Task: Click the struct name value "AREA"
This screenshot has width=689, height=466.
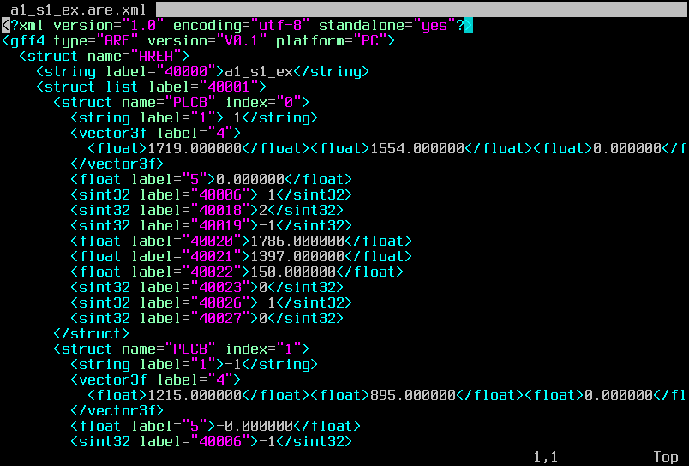Action: pyautogui.click(x=160, y=56)
